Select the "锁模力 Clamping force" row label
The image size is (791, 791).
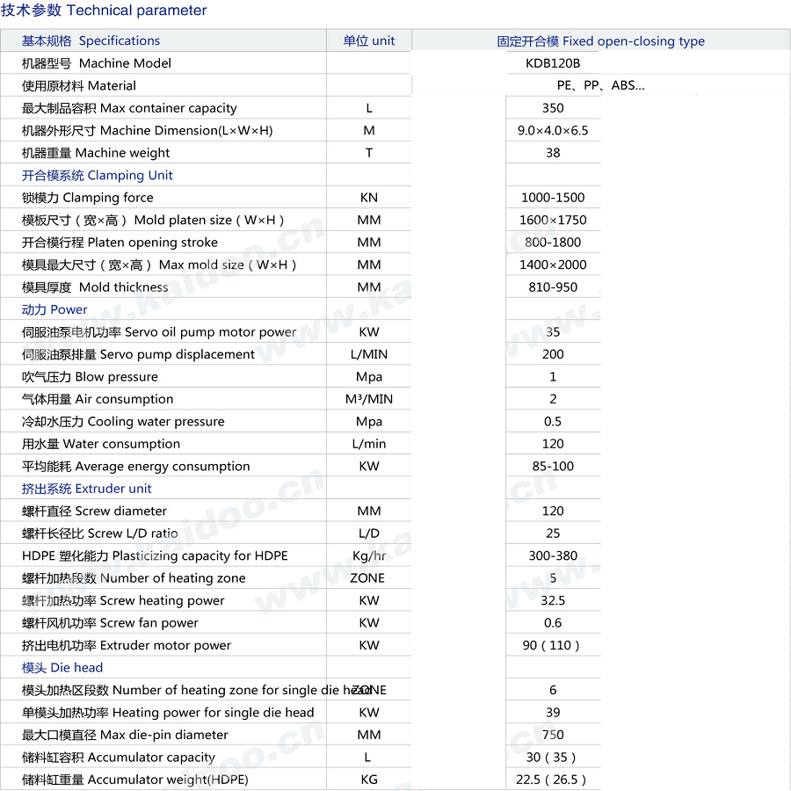tap(87, 198)
